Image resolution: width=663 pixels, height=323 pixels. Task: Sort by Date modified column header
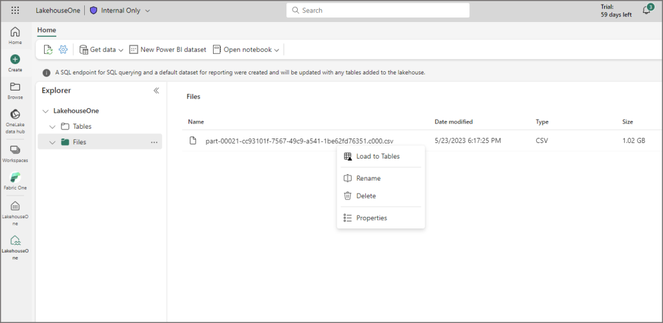click(454, 122)
